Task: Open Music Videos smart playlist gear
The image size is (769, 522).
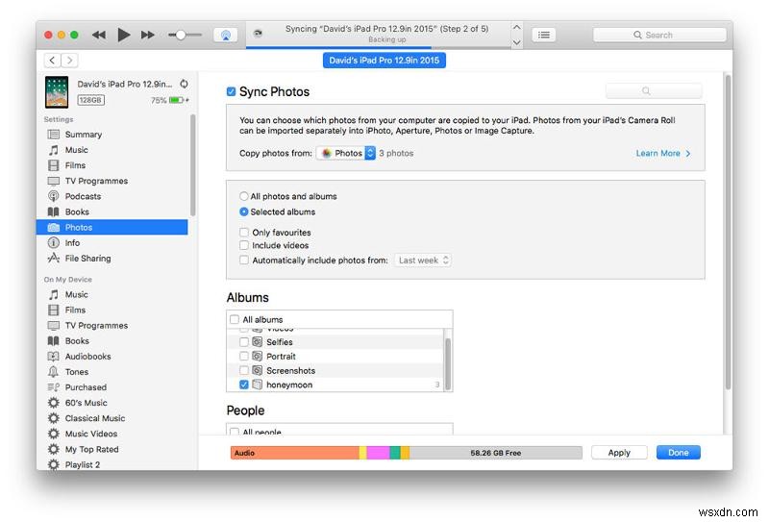Action: 54,434
